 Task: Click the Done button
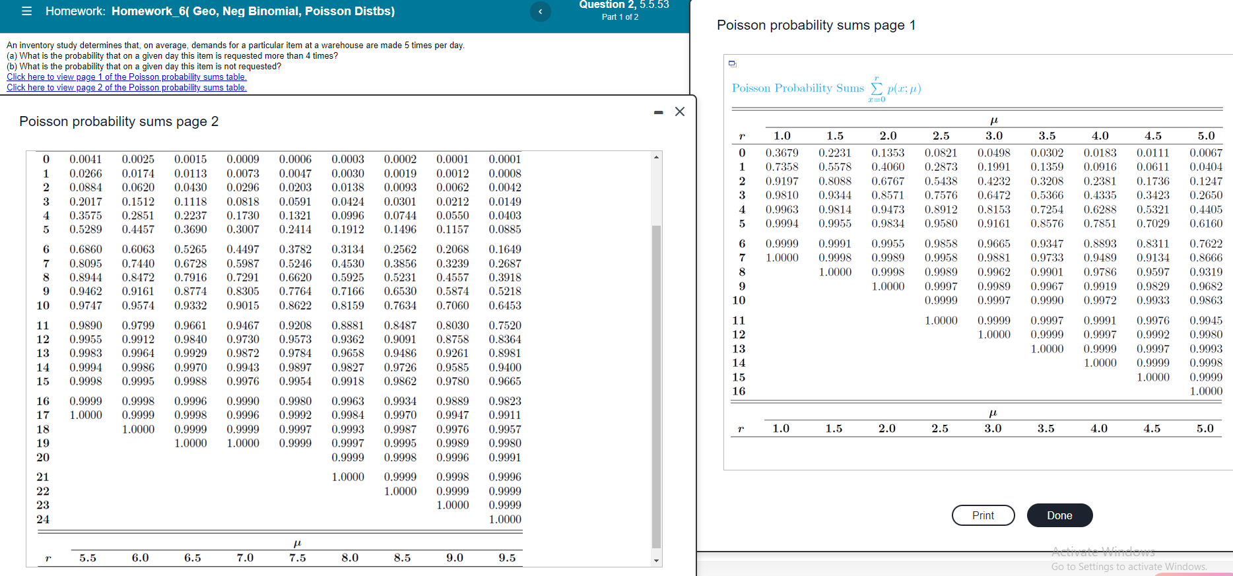1059,515
